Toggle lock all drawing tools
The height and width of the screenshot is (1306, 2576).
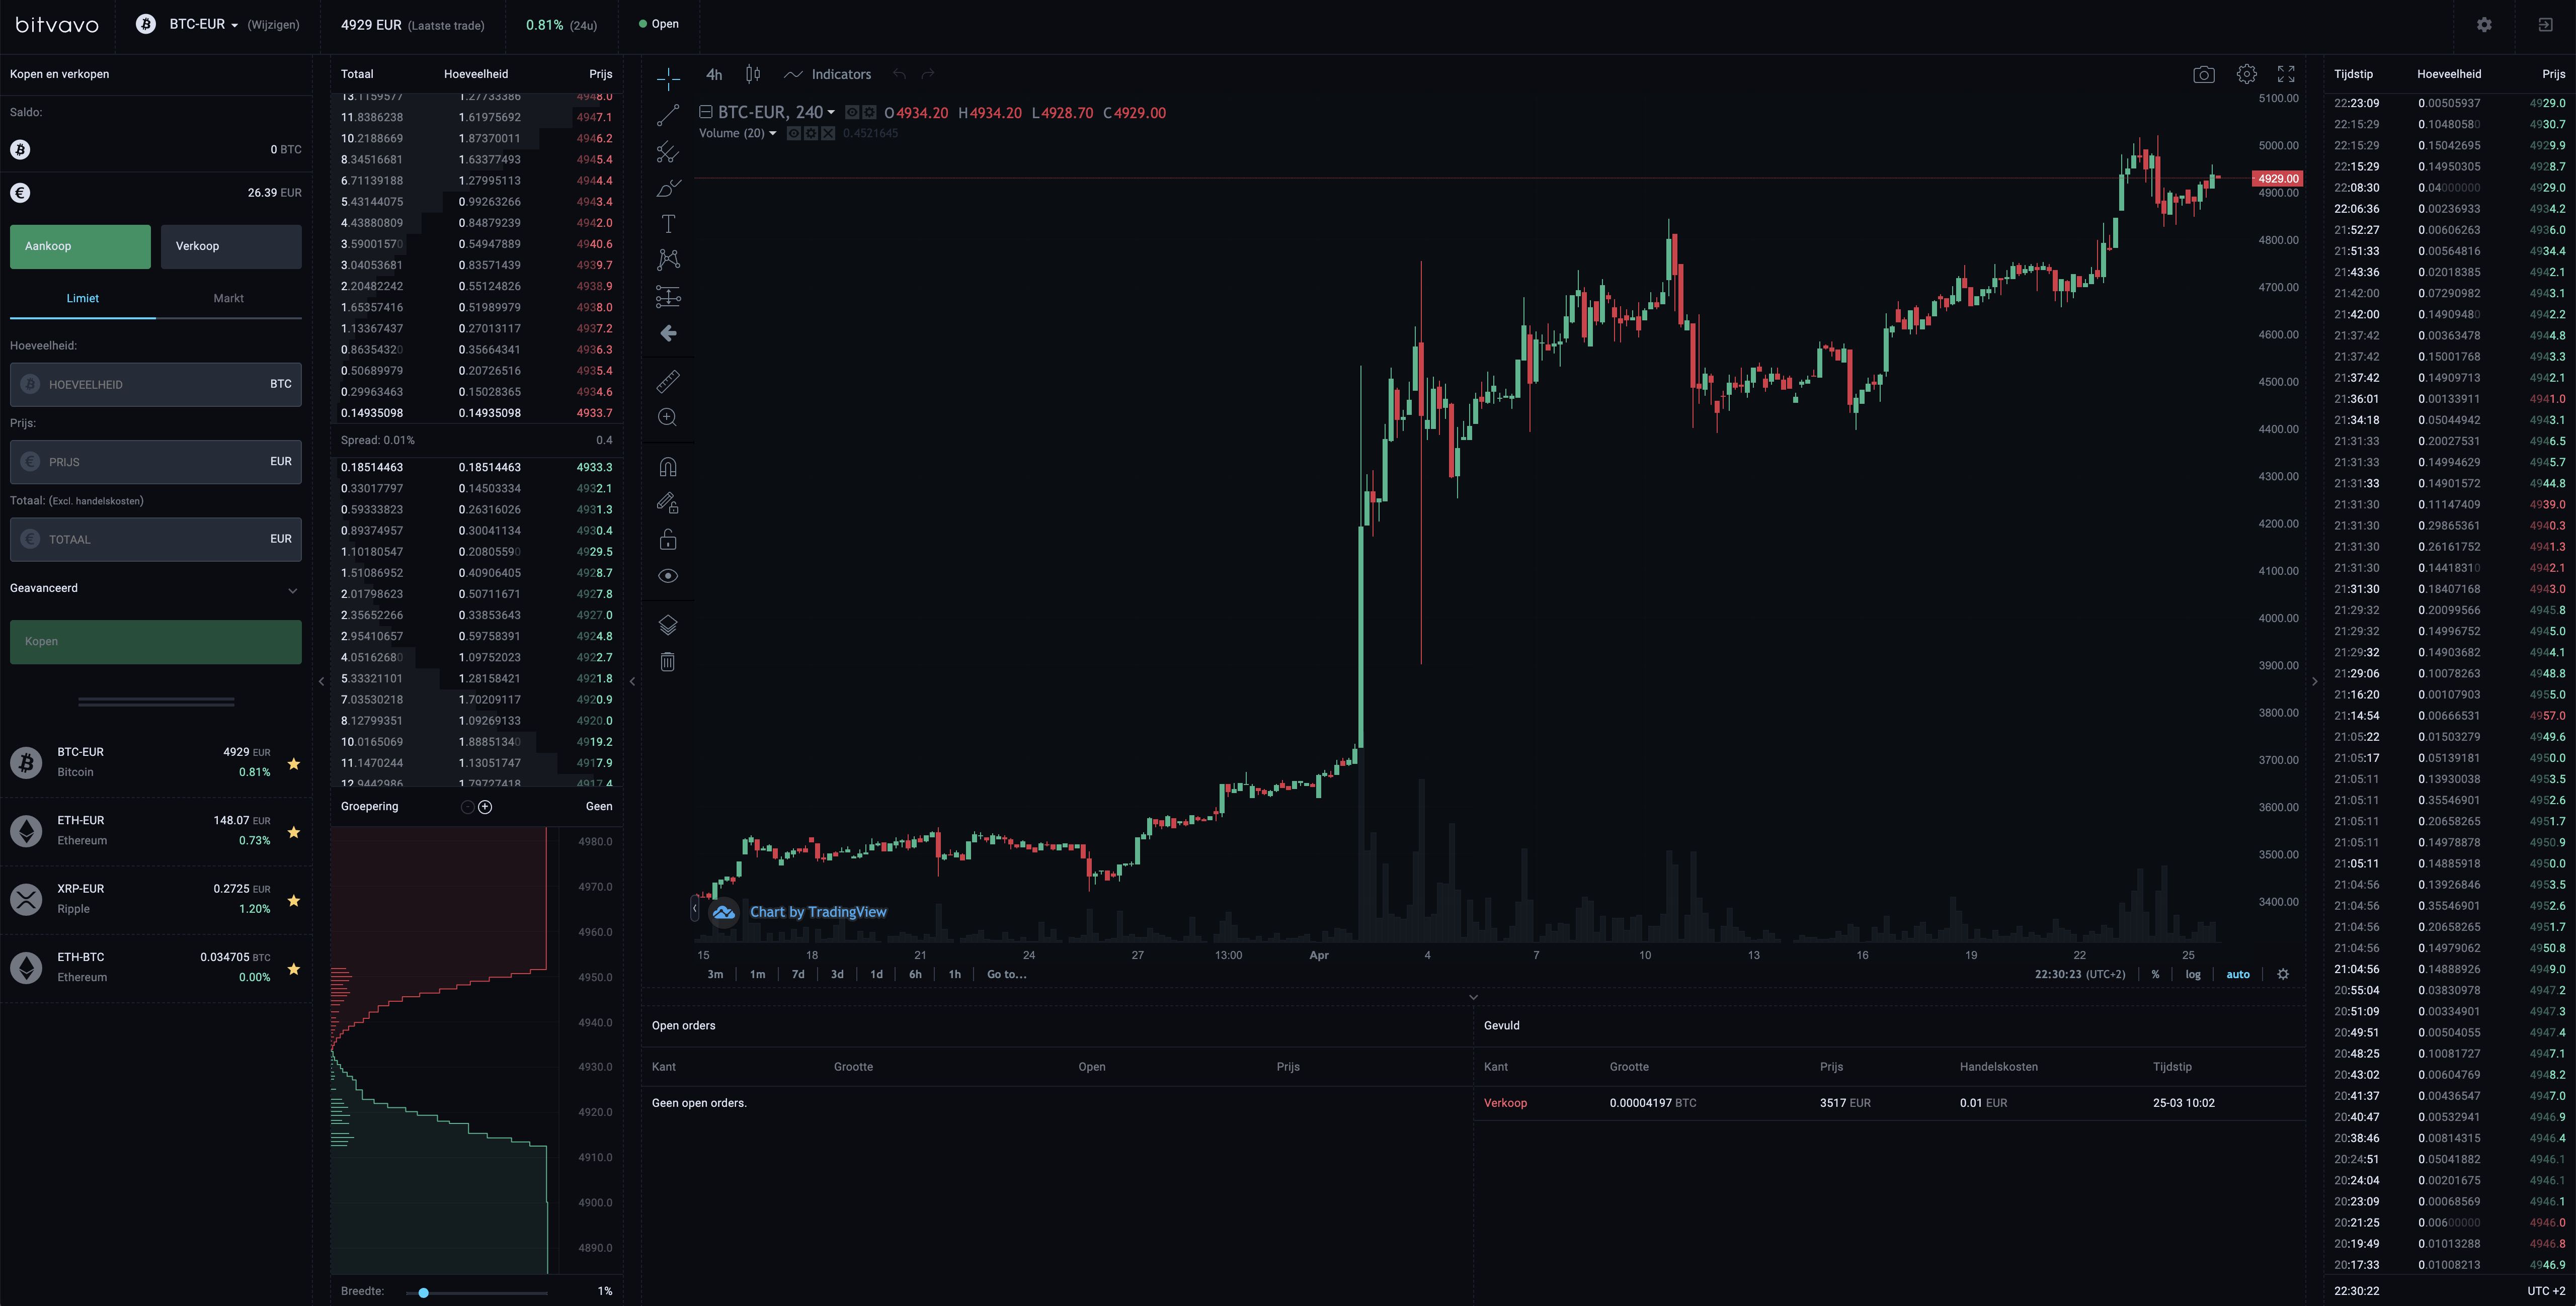tap(668, 540)
